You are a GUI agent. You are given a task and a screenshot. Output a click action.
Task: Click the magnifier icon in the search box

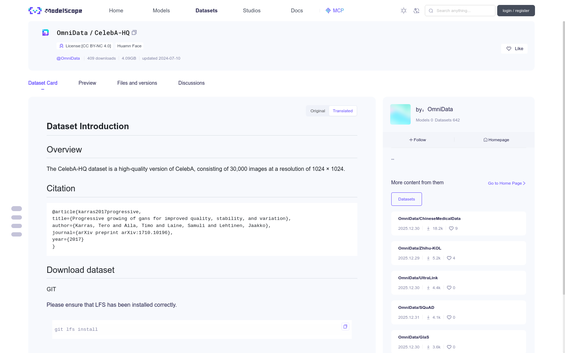(x=431, y=11)
